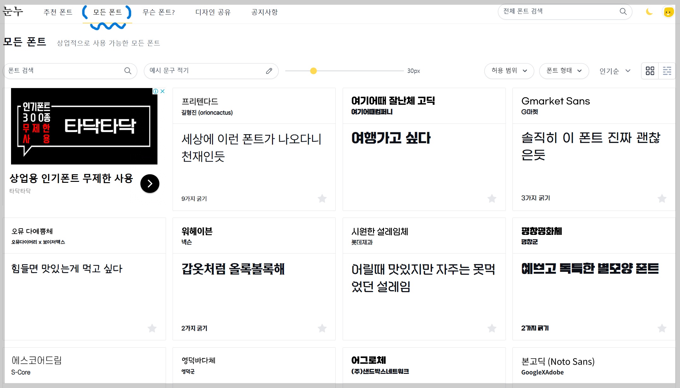Screen dimensions: 680x388
Task: Open the 영덕바다체 font title
Action: coord(198,360)
